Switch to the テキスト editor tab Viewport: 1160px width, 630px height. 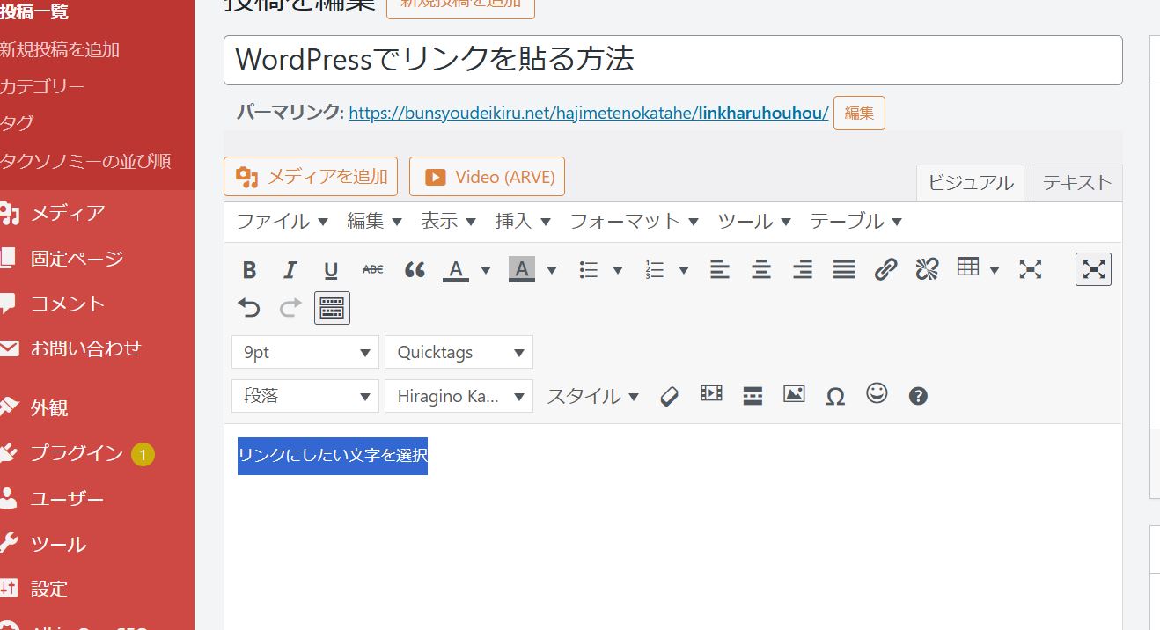[x=1076, y=183]
